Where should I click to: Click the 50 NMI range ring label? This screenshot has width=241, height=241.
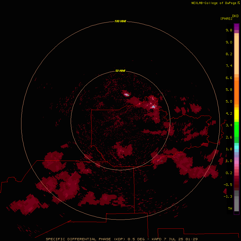coord(120,71)
